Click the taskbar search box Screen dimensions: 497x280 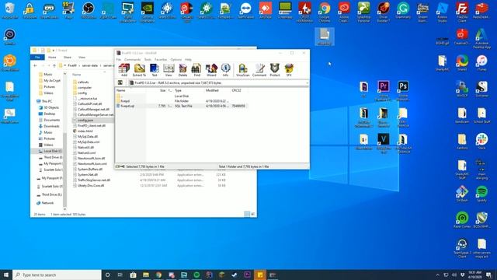pos(57,275)
